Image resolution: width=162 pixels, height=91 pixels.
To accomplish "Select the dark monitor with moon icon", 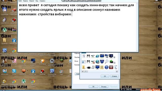I will tap(111, 56).
